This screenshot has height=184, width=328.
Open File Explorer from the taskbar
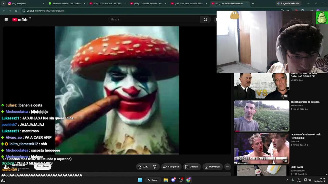tap(166, 180)
